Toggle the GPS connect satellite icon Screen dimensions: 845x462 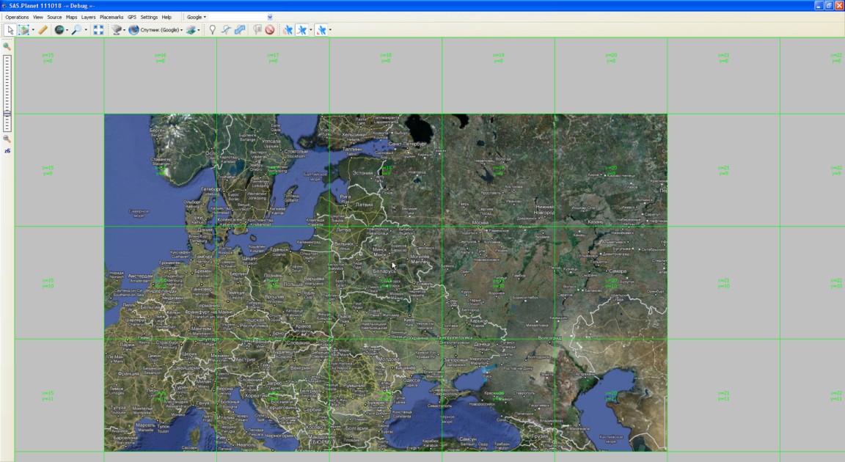[x=288, y=30]
